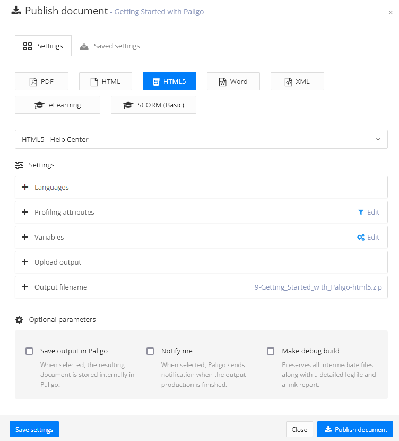Screen dimensions: 399x441
Task: Edit profiling attributes filter
Action: click(368, 212)
